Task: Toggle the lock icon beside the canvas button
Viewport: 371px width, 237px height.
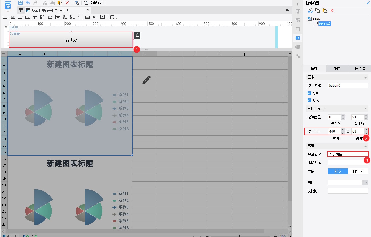Action: coord(137,36)
